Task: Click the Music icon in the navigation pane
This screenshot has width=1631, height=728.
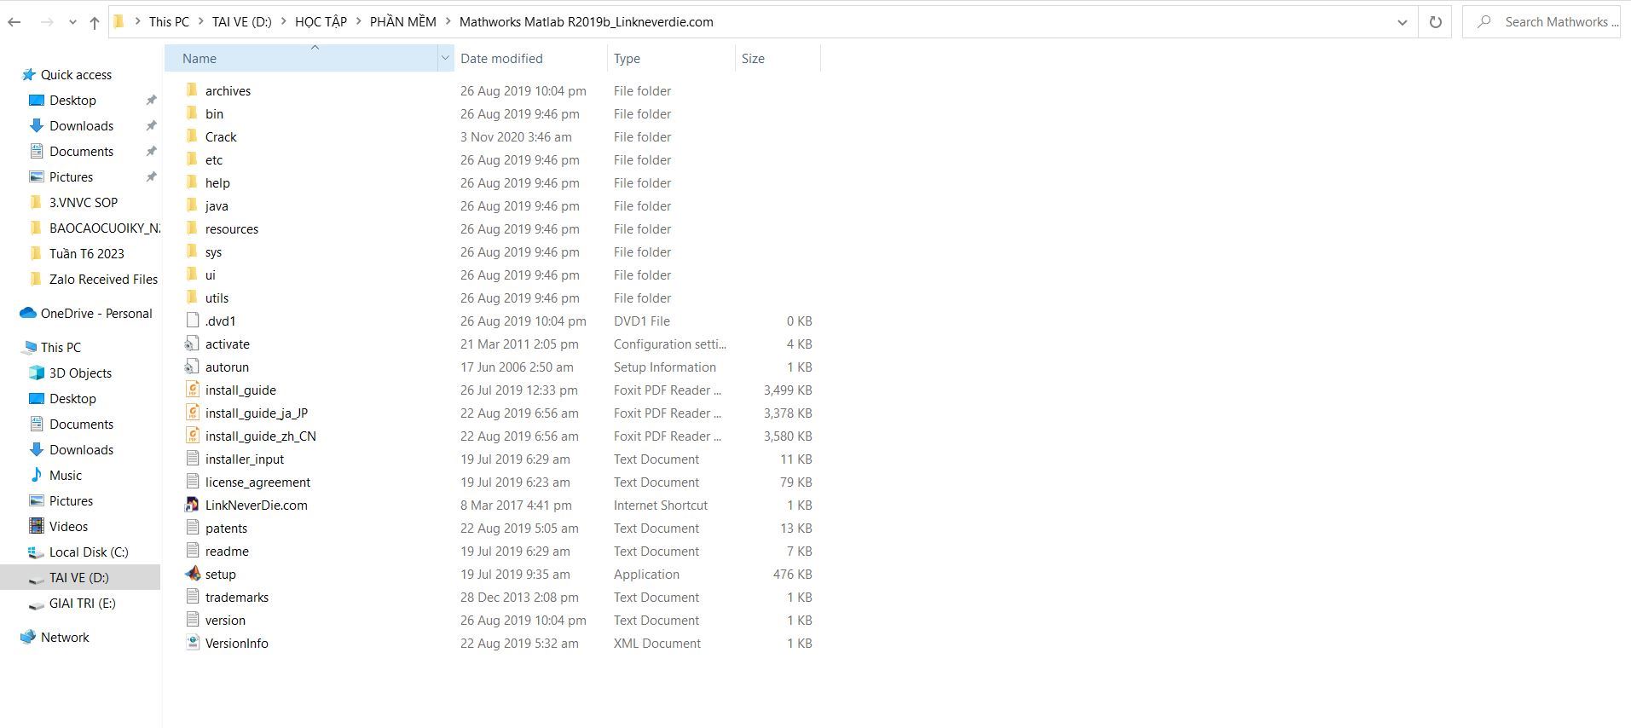Action: [x=37, y=475]
